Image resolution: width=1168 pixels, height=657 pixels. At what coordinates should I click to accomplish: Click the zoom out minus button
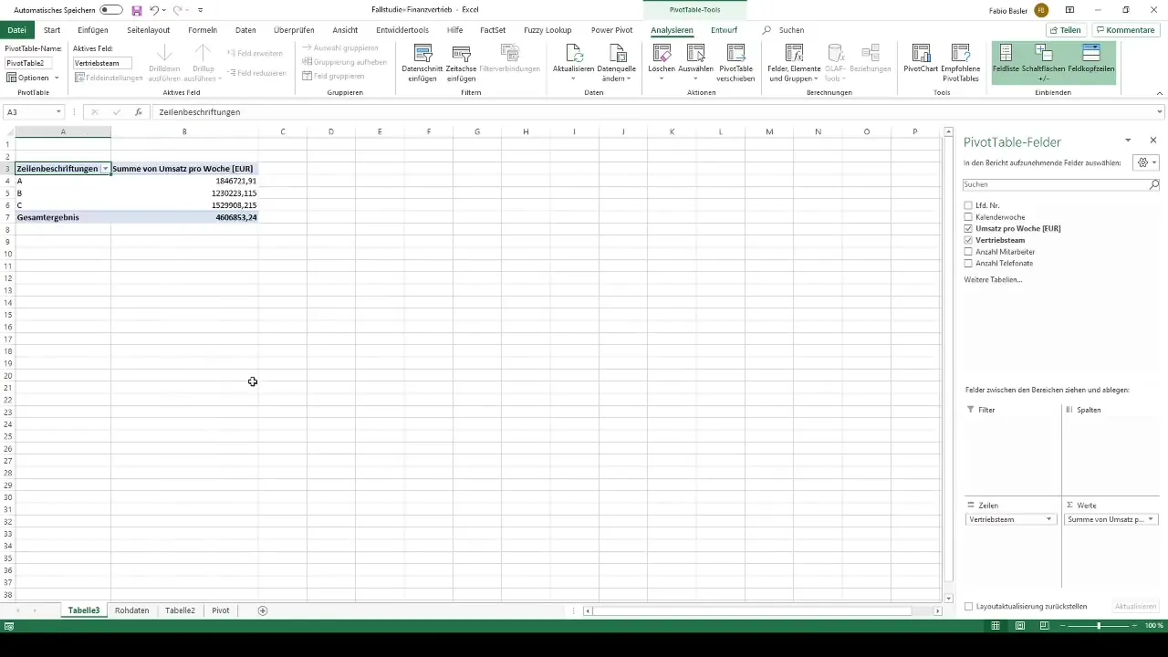(1062, 626)
